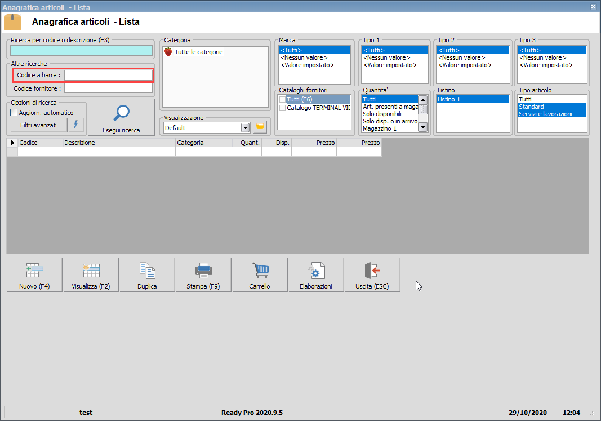
Task: Select <Tutti> in the Tipo 3 list
Action: pos(552,50)
